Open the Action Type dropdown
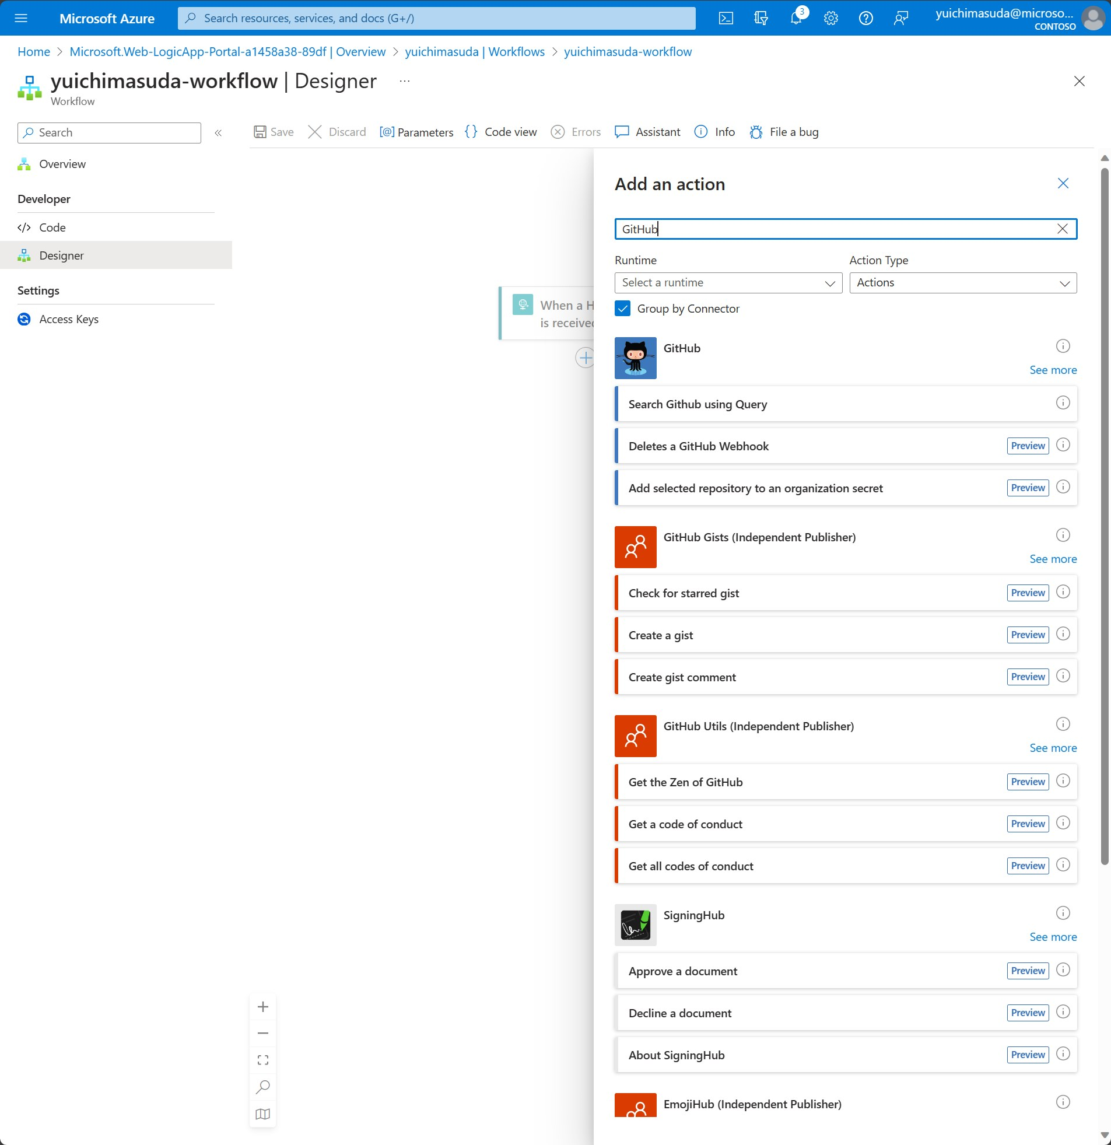This screenshot has width=1111, height=1145. pyautogui.click(x=963, y=283)
